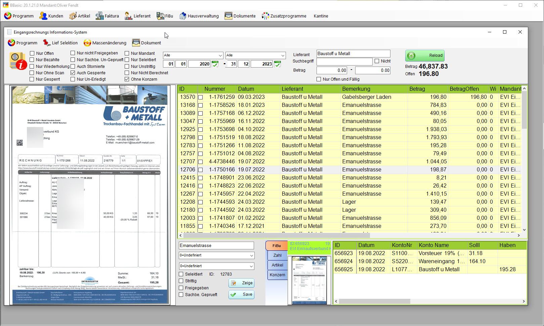The width and height of the screenshot is (544, 326).
Task: Click the BBasic app icon in title bar
Action: point(5,5)
